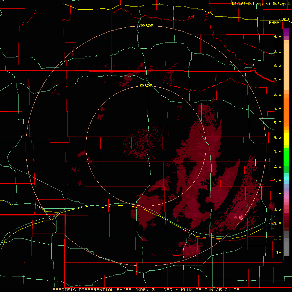Click the purple top segment of color bar
Viewport: 292px width, 292px height.
point(286,32)
